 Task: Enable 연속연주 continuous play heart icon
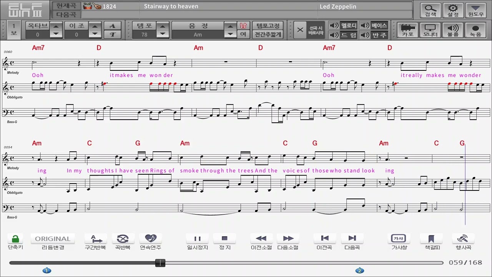(150, 239)
